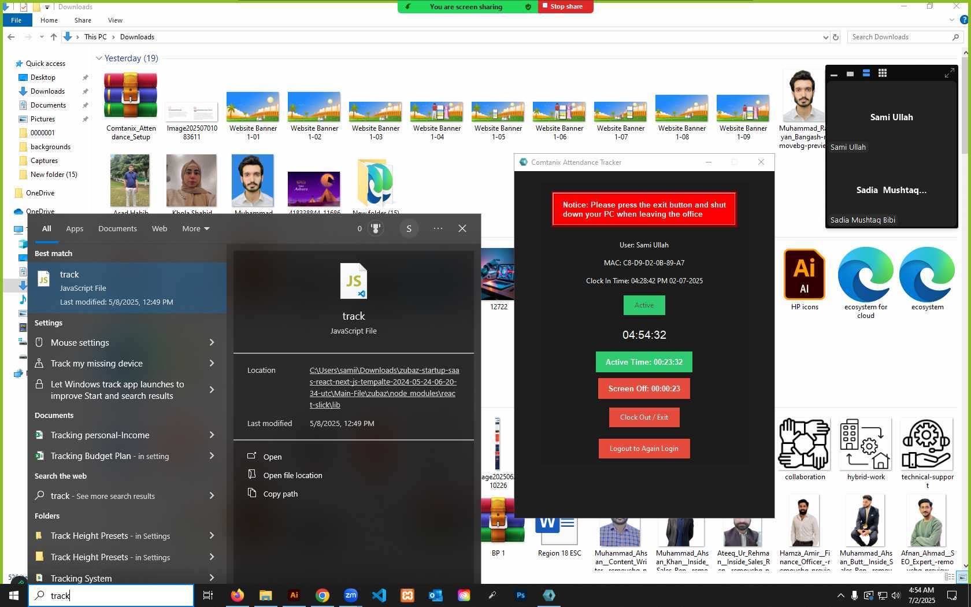The image size is (971, 607).
Task: Click the taskbar search box containing track
Action: (111, 595)
